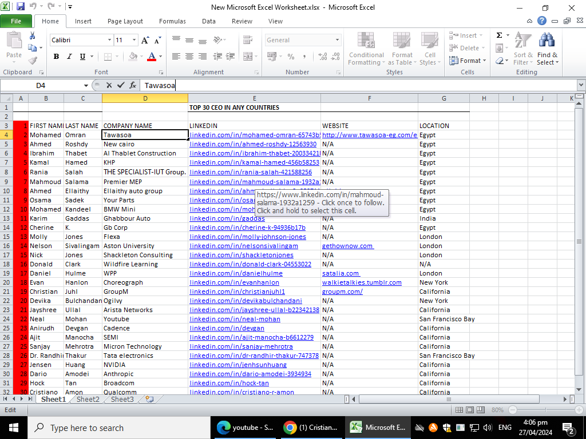Expand the Format cells dropdown

(x=484, y=61)
